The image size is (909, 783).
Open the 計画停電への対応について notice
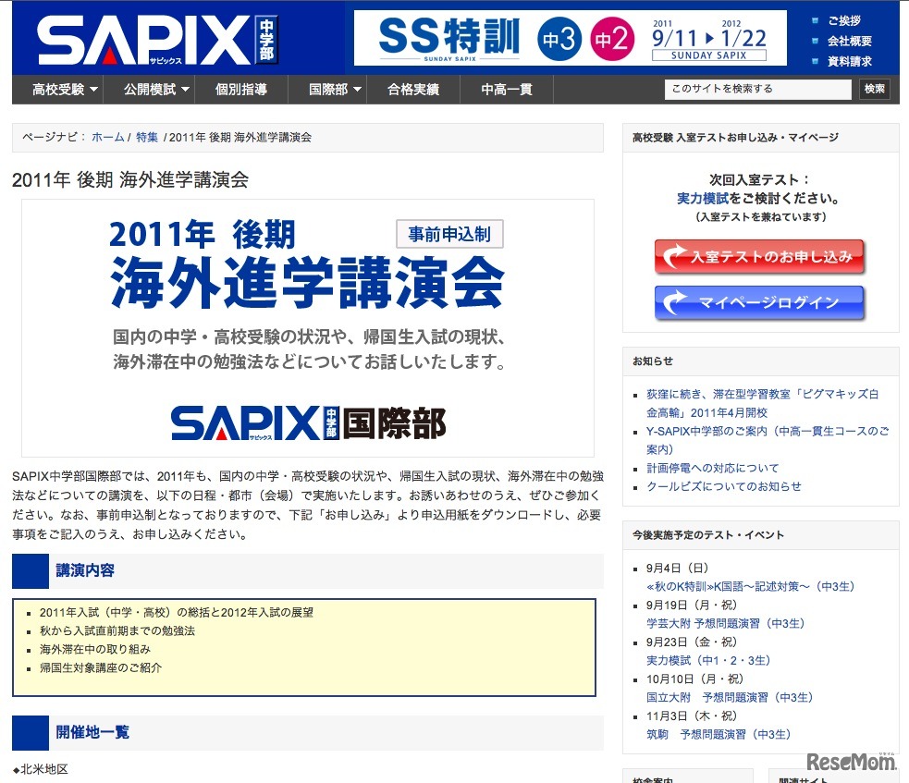click(712, 468)
